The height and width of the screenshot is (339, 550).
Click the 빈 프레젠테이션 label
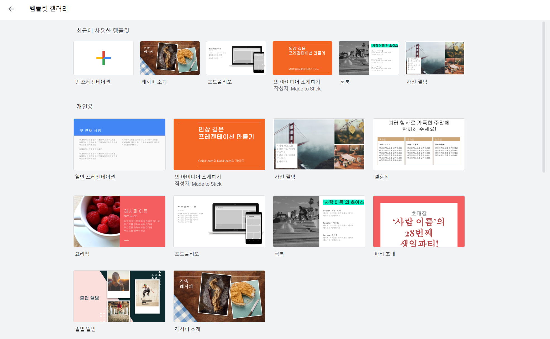pos(93,82)
